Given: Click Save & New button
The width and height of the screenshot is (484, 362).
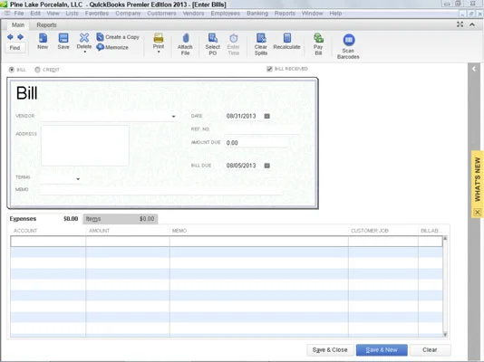Looking at the screenshot, I should tap(382, 350).
